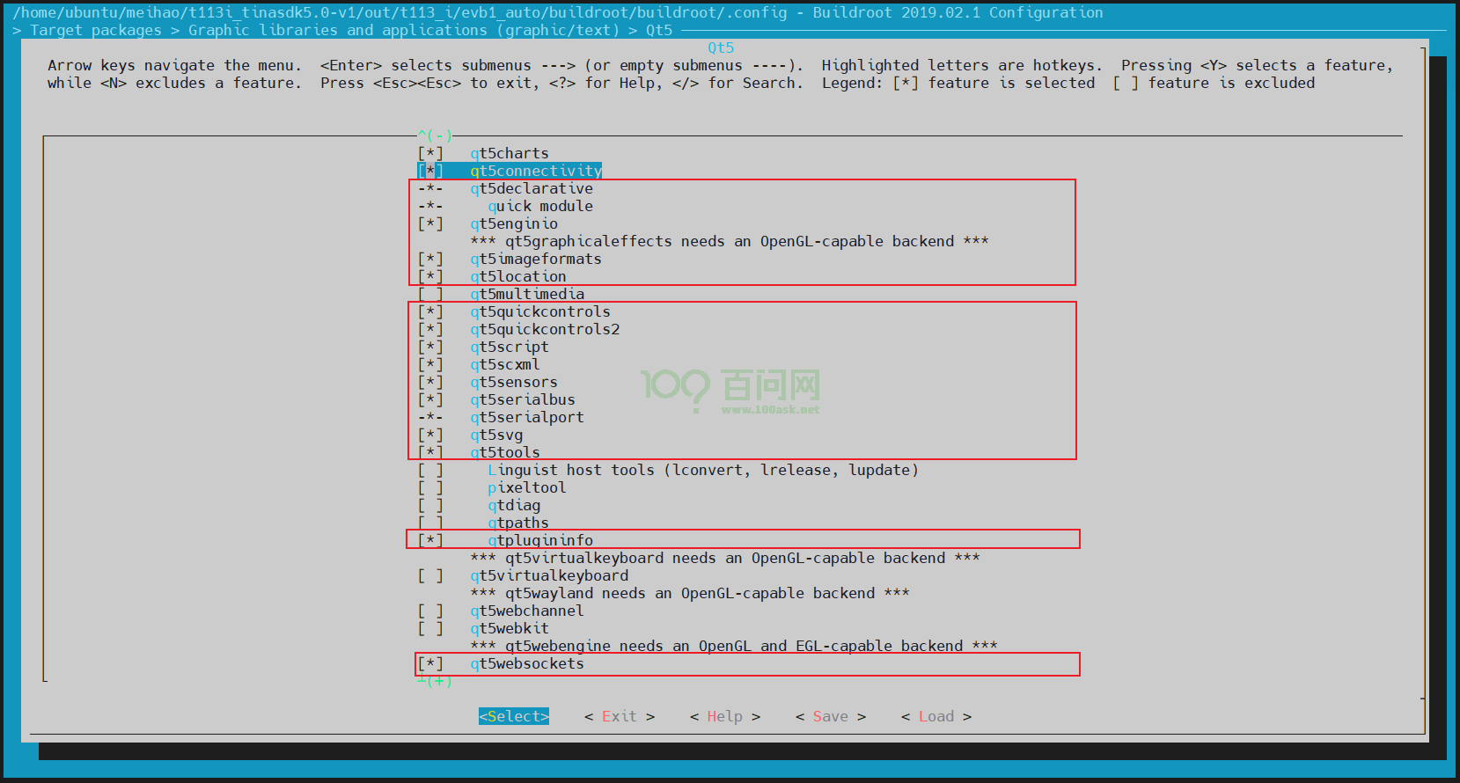Enable Linguist host tools option
Viewport: 1460px width, 783px height.
click(430, 471)
